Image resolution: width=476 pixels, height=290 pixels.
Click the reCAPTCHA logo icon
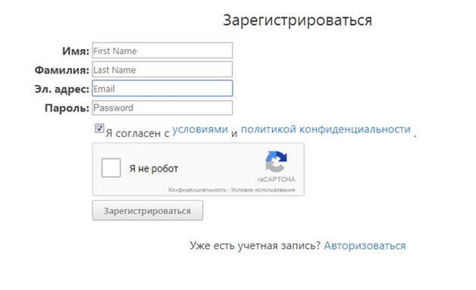[x=276, y=161]
